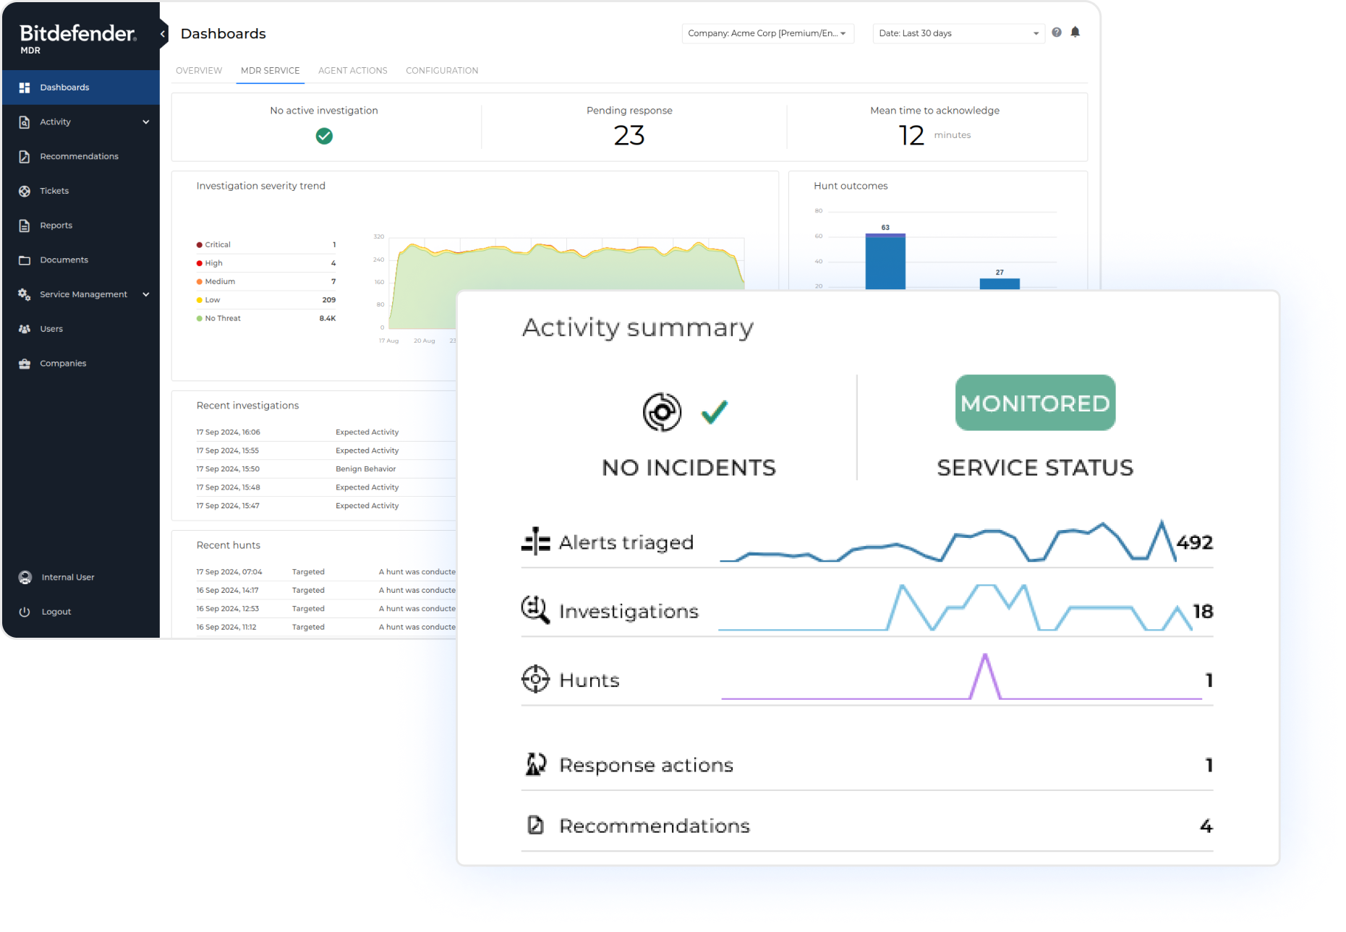Select the Documents sidebar icon
This screenshot has width=1346, height=932.
(25, 260)
